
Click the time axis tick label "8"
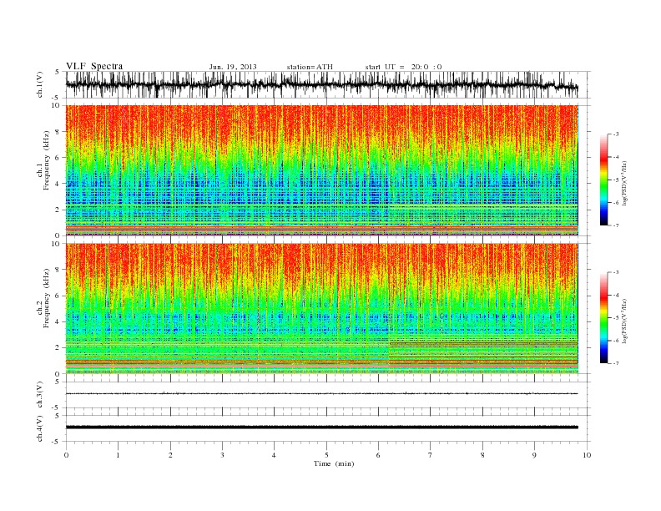coord(482,455)
